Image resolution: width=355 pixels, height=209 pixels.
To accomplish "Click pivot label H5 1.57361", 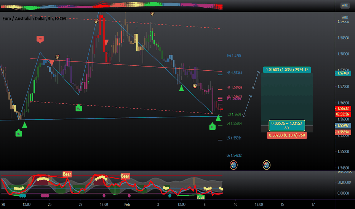I will coord(234,73).
